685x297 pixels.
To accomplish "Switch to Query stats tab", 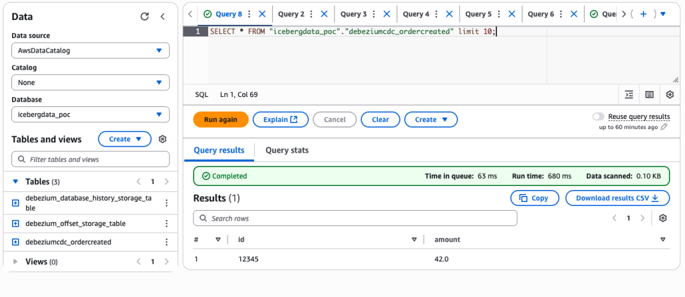I will (287, 151).
